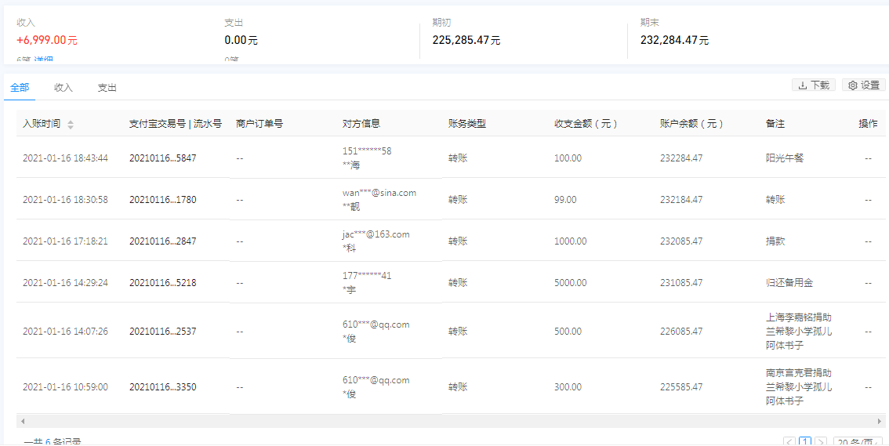This screenshot has height=446, width=889.
Task: Click the horizontal scrollbar right arrow
Action: point(880,422)
